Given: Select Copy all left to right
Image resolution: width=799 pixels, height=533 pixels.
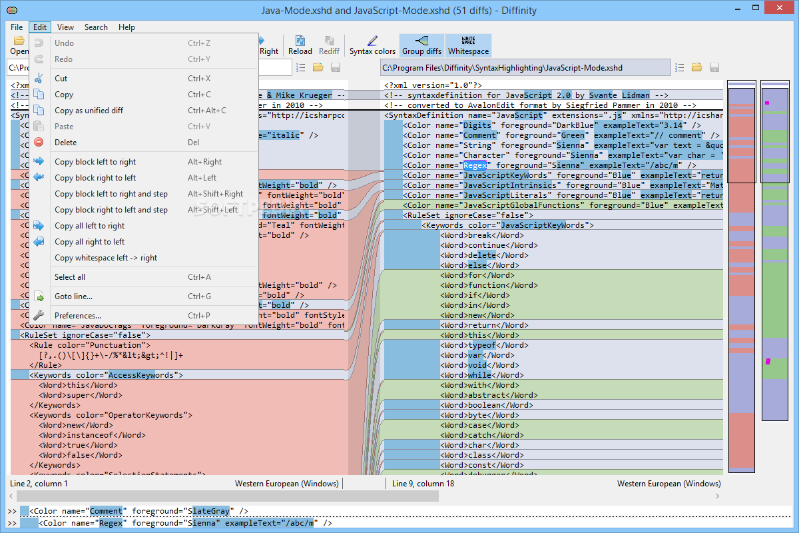Looking at the screenshot, I should (144, 226).
